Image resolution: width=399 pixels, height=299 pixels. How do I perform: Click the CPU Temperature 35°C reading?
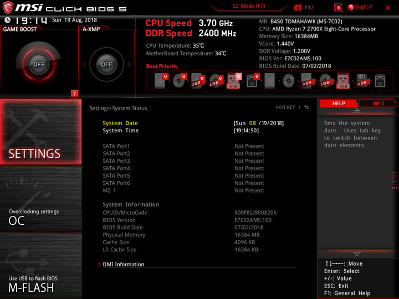coord(175,45)
